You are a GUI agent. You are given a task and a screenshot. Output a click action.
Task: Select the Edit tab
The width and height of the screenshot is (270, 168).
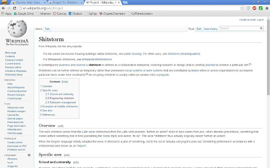coord(199,29)
